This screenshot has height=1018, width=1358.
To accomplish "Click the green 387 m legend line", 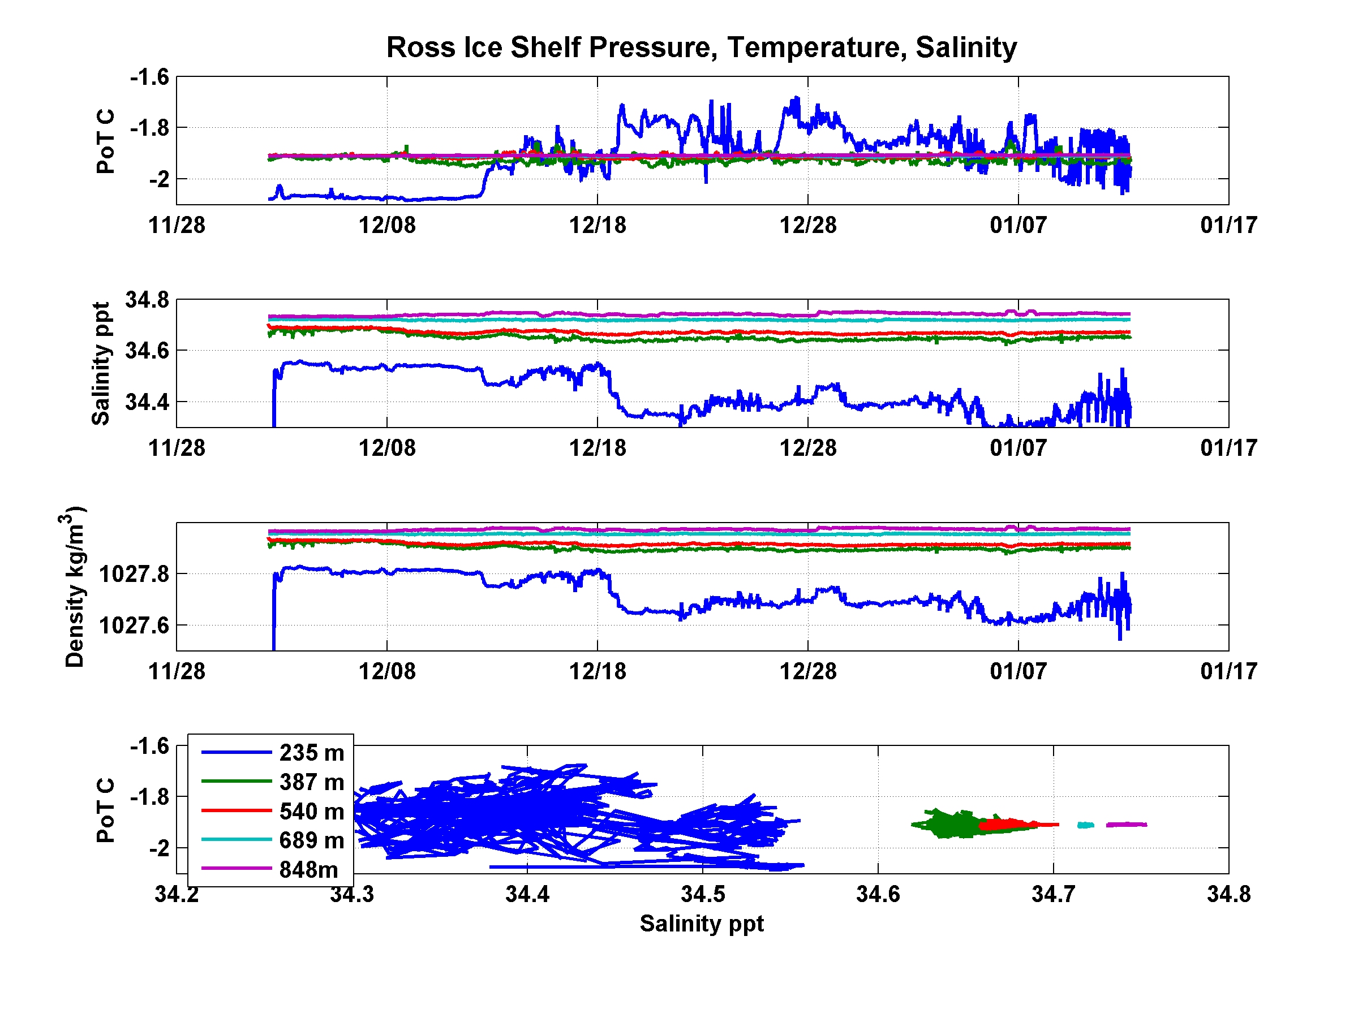I will pyautogui.click(x=237, y=781).
